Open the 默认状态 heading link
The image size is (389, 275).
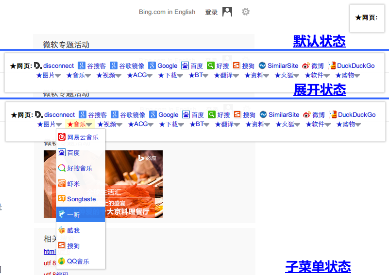point(319,41)
